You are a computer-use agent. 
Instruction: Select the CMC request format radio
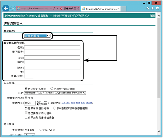pos(26,130)
